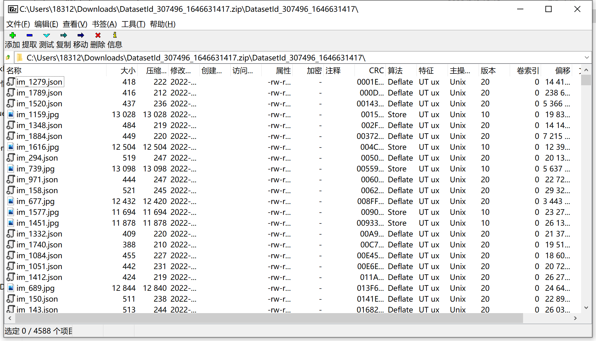Select the im_150.json file icon

coord(11,299)
